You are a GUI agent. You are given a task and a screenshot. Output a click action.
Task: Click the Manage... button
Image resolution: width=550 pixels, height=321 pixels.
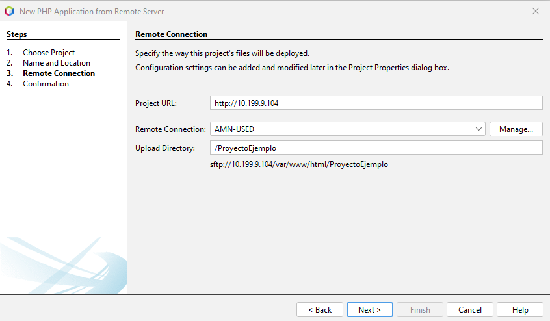tap(516, 129)
